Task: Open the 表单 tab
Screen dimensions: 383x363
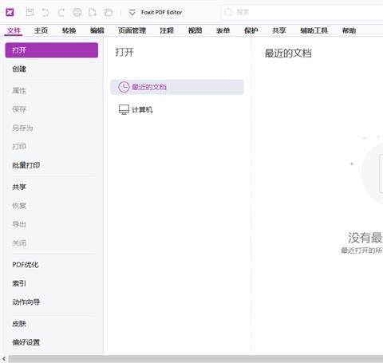Action: (x=223, y=30)
